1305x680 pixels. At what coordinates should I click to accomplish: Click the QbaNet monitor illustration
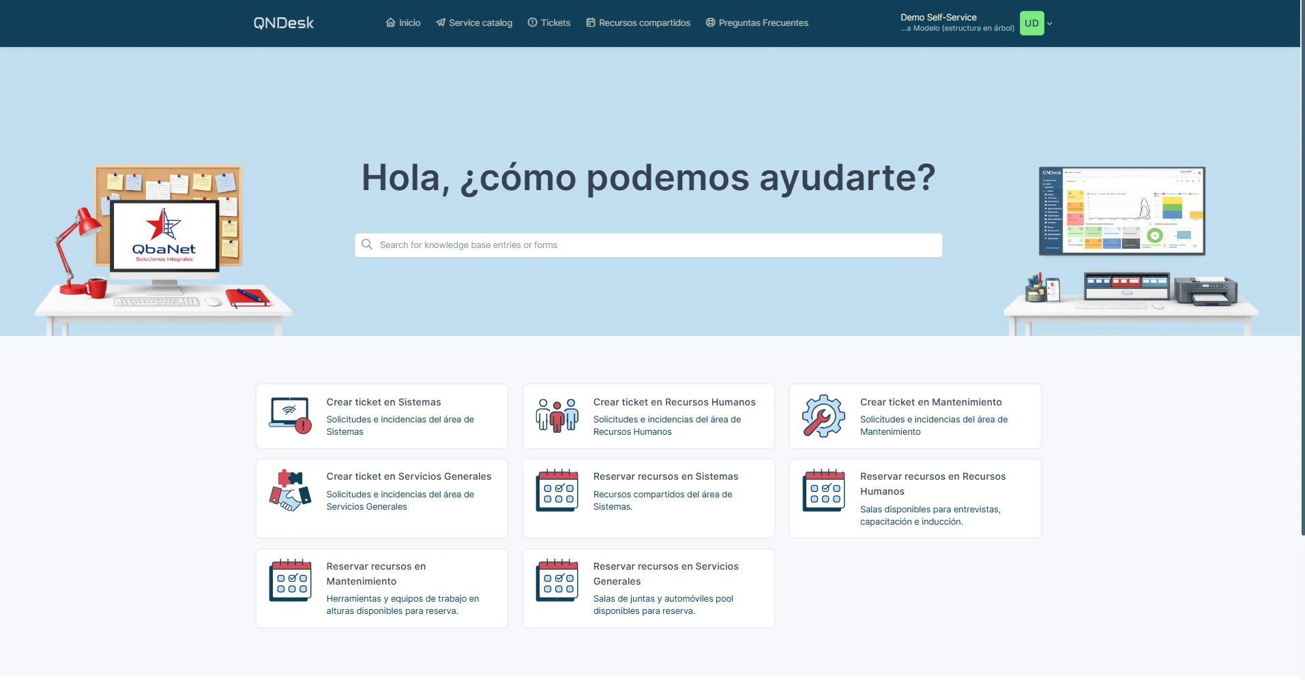tap(164, 236)
